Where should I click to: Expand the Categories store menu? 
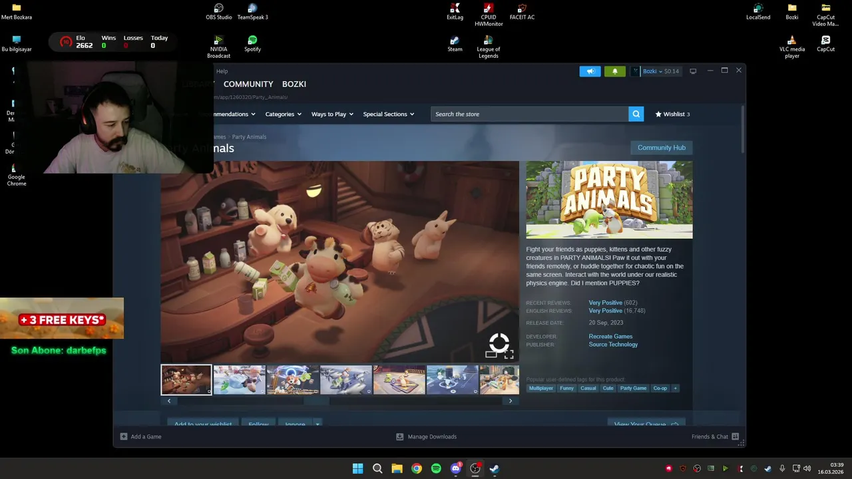(x=283, y=114)
